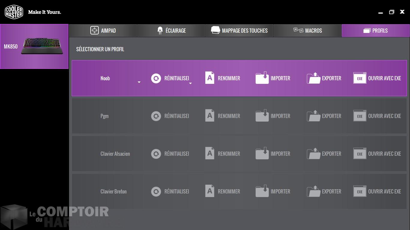Expand the RÉINITIALISER dropdown arrow on Noob

190,84
